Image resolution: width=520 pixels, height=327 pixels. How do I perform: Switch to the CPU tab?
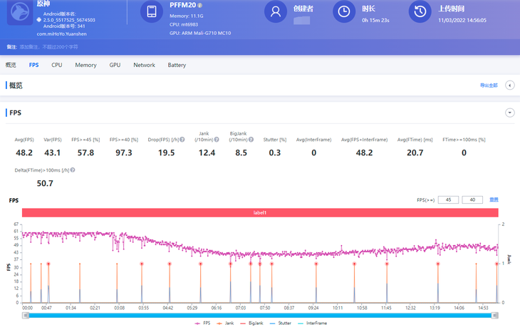click(57, 65)
